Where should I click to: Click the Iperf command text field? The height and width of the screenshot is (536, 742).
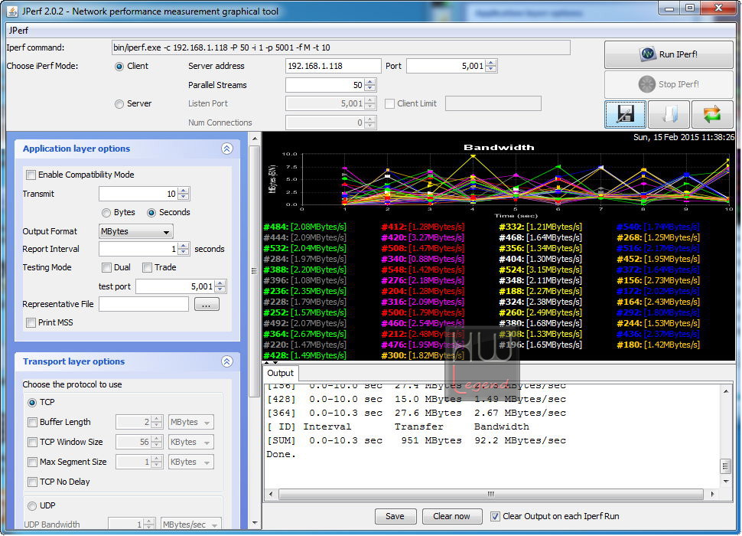tap(340, 47)
